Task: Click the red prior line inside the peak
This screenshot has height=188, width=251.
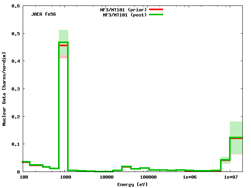Action: [x=64, y=45]
